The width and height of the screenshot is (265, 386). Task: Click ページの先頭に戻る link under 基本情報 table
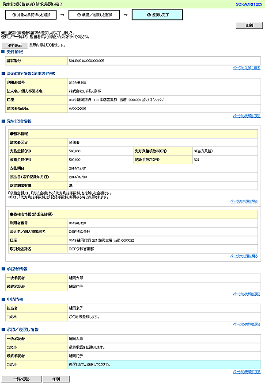244,201
